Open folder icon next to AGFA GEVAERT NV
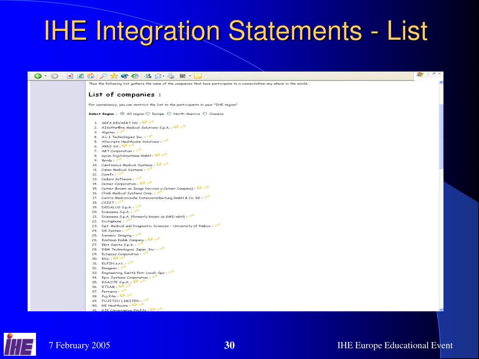479x359 pixels. [x=145, y=122]
